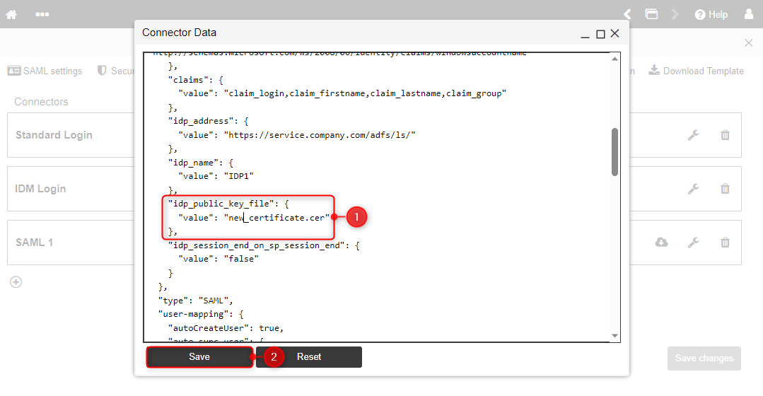Screen dimensions: 763x396
Task: Click the Save changes button
Action: 704,359
